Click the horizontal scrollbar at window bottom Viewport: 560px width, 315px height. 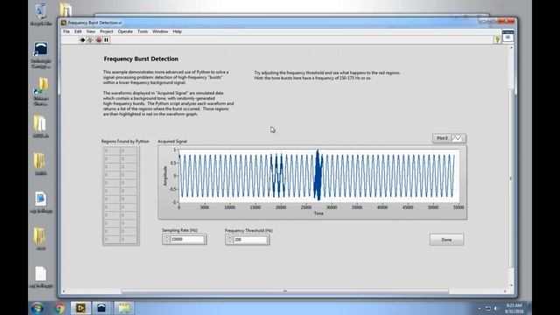[284, 291]
